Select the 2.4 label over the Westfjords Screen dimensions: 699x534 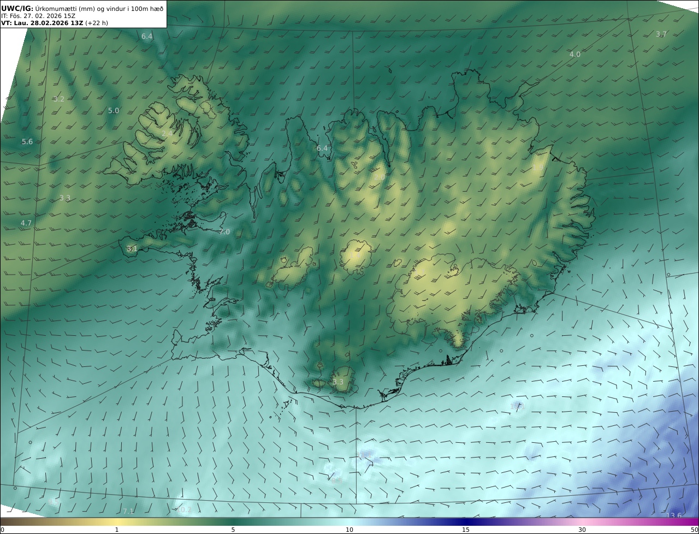click(167, 133)
